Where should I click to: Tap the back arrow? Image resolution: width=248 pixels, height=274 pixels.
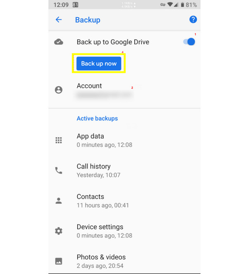coord(59,19)
